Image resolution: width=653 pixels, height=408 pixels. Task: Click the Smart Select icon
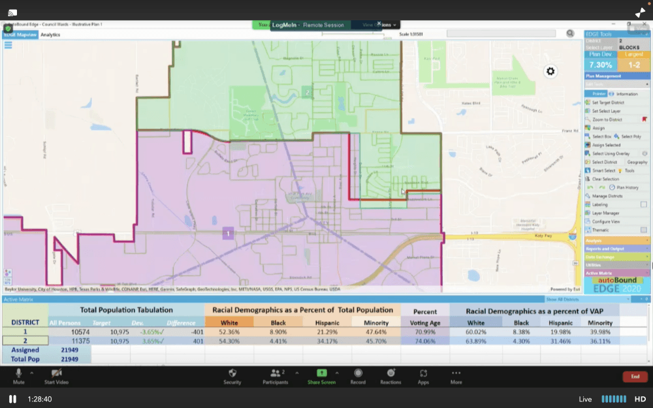588,170
